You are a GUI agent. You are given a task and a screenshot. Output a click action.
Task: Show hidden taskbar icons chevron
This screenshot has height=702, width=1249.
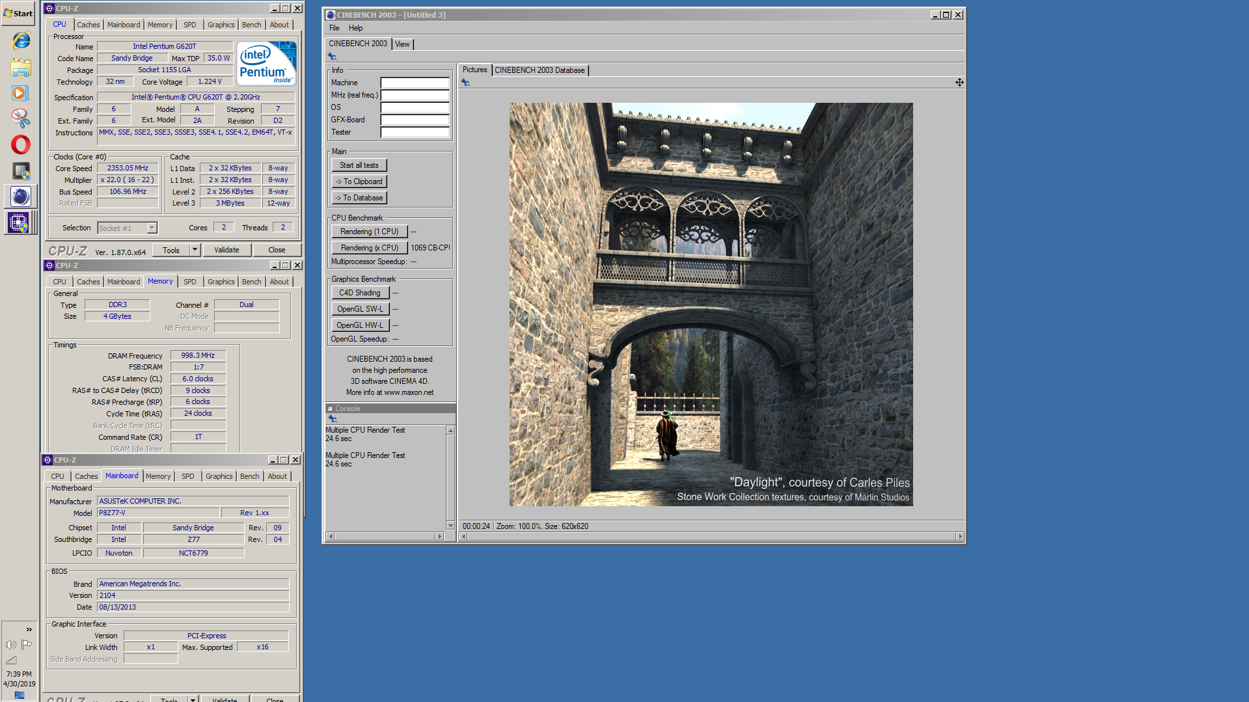(29, 629)
